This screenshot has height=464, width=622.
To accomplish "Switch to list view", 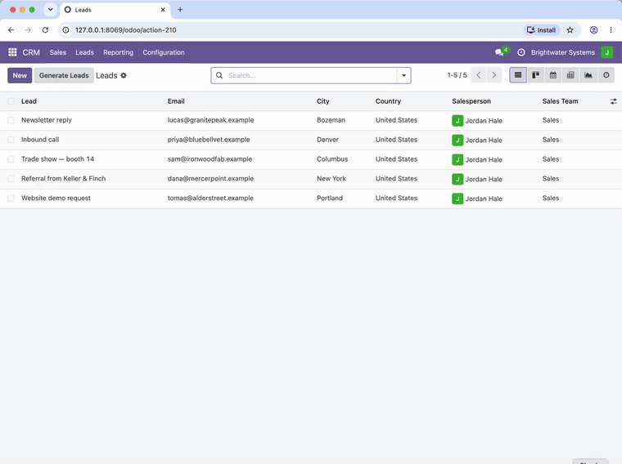I will (x=518, y=75).
